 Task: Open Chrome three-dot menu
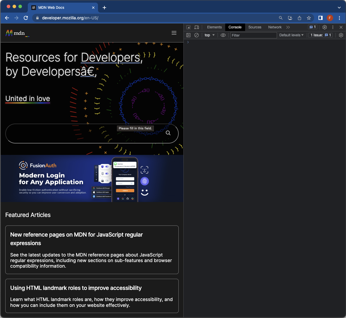339,18
